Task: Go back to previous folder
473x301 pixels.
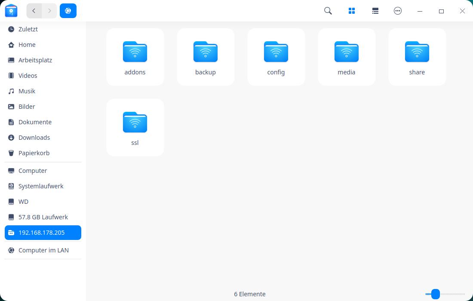Action: point(34,11)
